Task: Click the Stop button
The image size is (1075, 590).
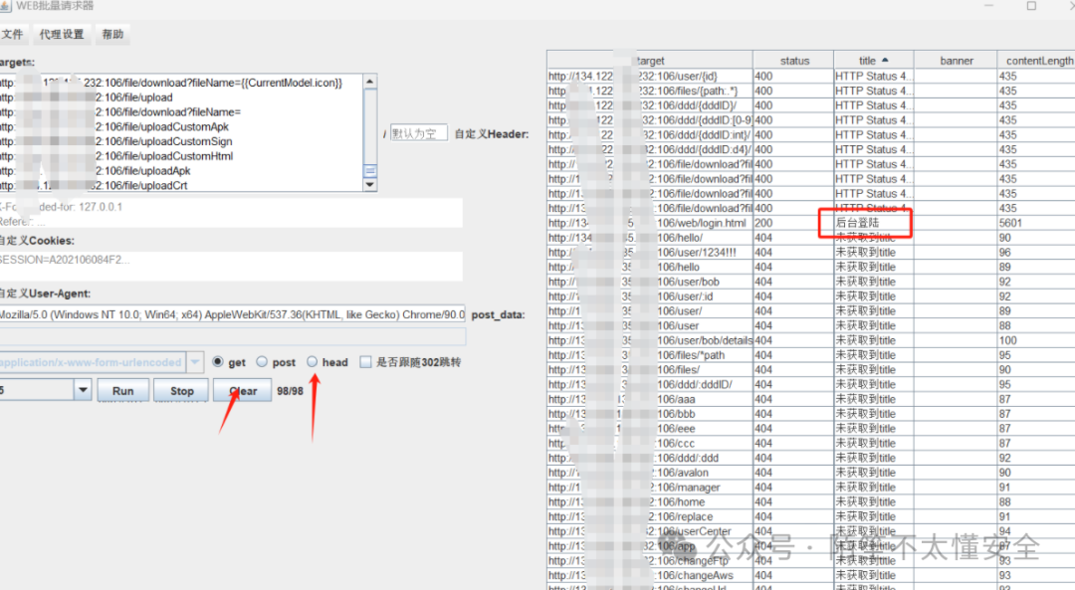Action: pos(182,391)
